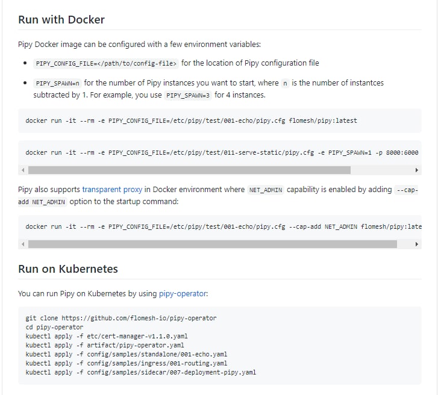Click the Run with Docker heading

(x=61, y=20)
